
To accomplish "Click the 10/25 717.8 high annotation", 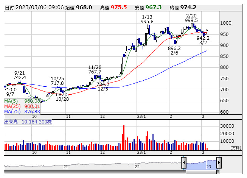I will pyautogui.click(x=57, y=81).
